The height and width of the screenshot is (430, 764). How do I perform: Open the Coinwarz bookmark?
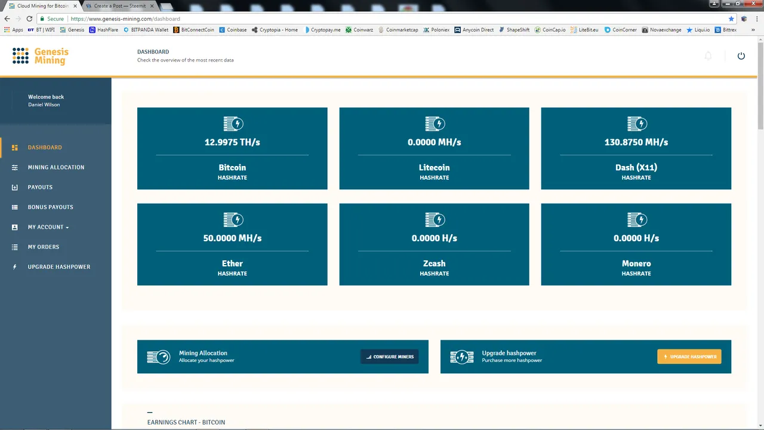[359, 30]
